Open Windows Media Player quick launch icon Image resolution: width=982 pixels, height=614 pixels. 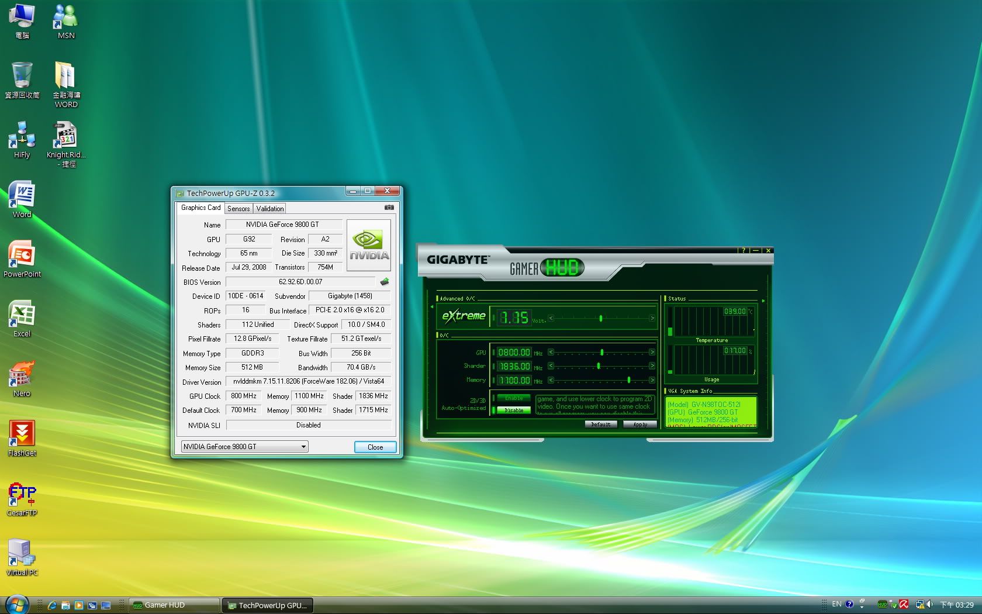point(79,605)
